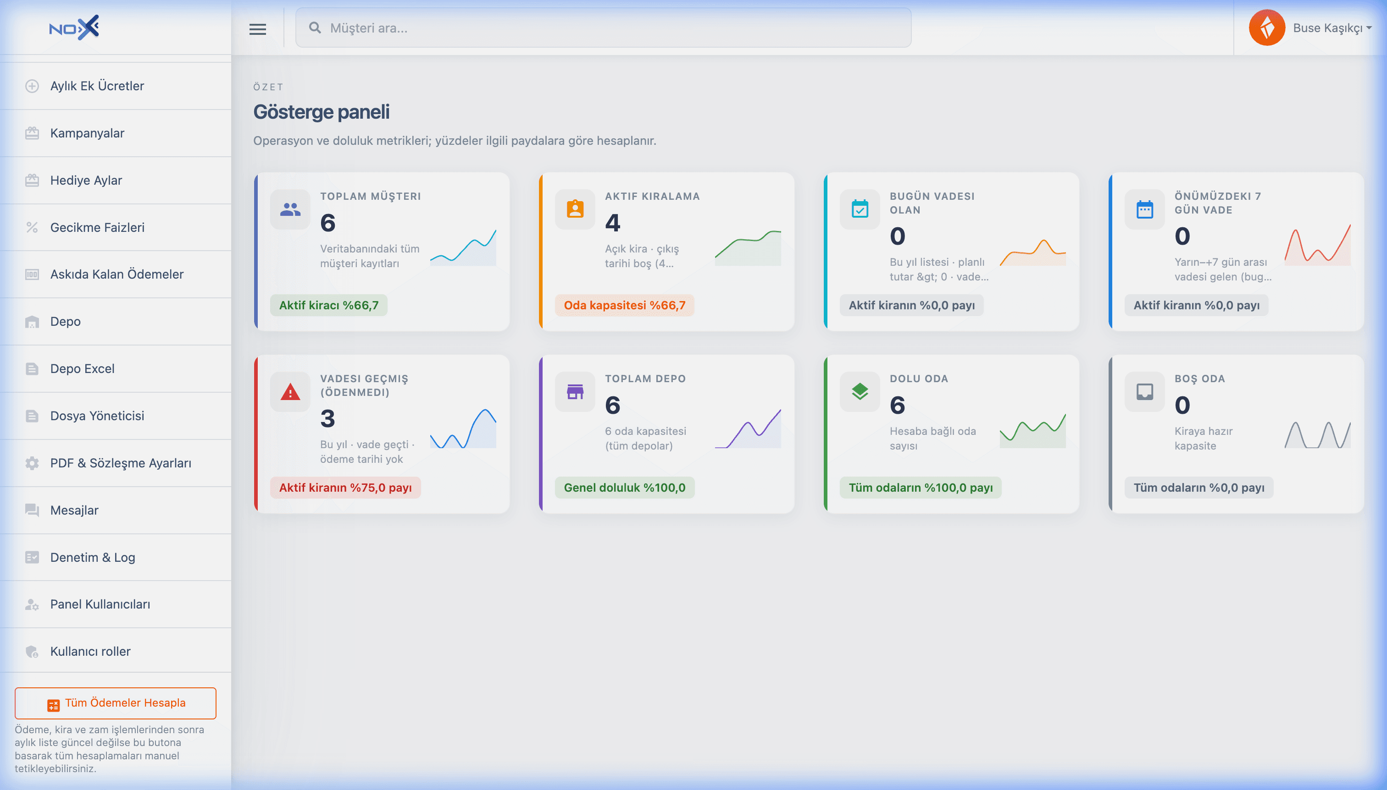
Task: Toggle the hamburger menu icon
Action: [257, 29]
